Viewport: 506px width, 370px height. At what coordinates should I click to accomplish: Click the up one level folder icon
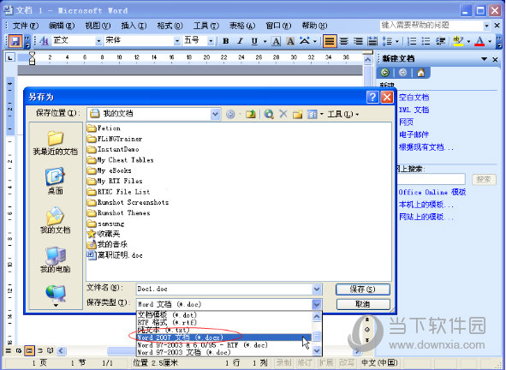[251, 114]
